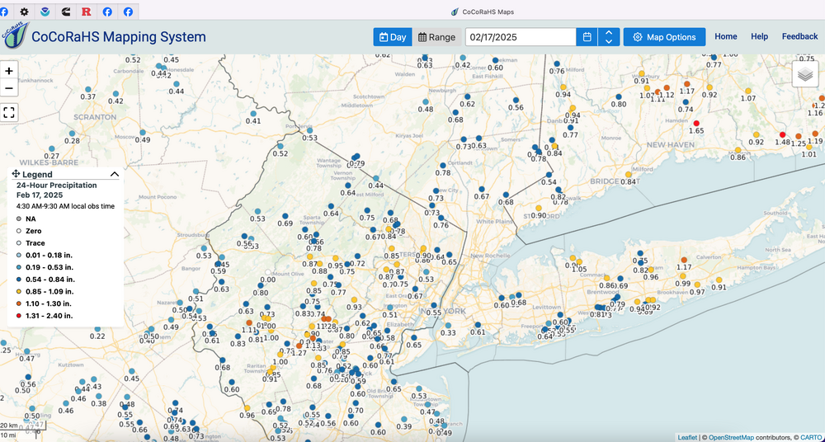
Task: Open the Help page
Action: pyautogui.click(x=759, y=36)
